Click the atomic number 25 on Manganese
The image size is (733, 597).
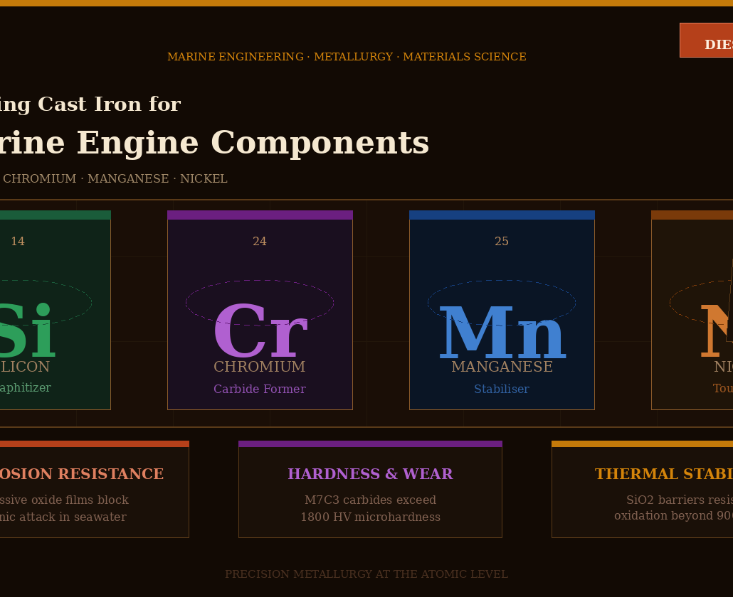[502, 241]
